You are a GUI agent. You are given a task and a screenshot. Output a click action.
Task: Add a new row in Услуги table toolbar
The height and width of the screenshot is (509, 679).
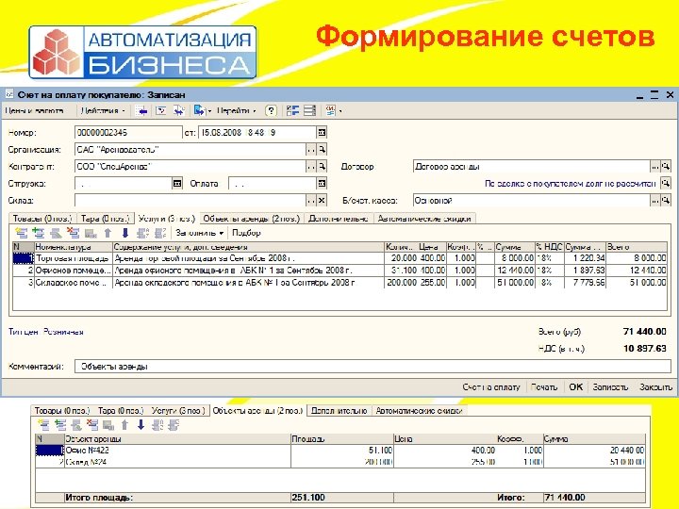pyautogui.click(x=21, y=233)
